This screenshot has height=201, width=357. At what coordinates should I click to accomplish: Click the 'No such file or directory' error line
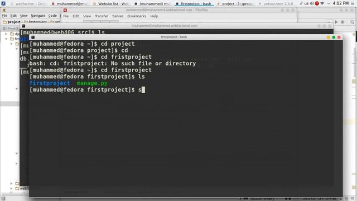[113, 63]
